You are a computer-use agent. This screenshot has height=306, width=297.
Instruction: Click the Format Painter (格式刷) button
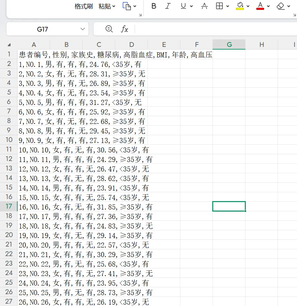click(83, 6)
